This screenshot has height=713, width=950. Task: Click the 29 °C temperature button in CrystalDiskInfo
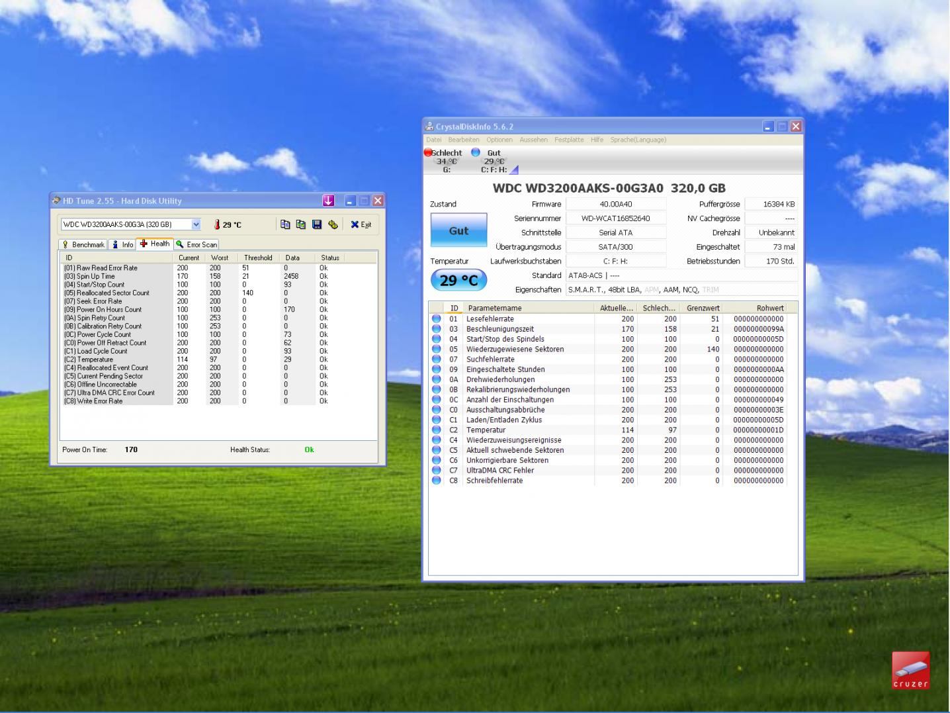(458, 280)
